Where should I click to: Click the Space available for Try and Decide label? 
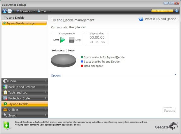105,57
